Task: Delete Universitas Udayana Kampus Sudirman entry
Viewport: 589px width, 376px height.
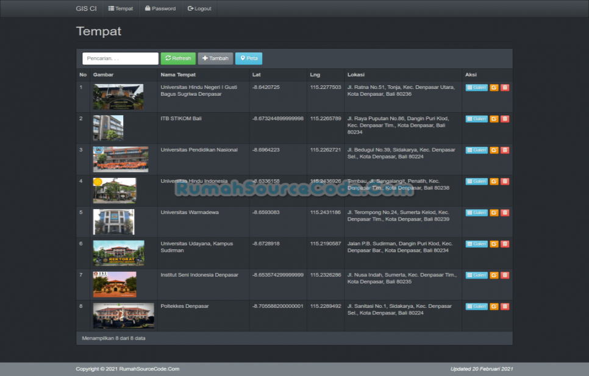Action: tap(505, 244)
